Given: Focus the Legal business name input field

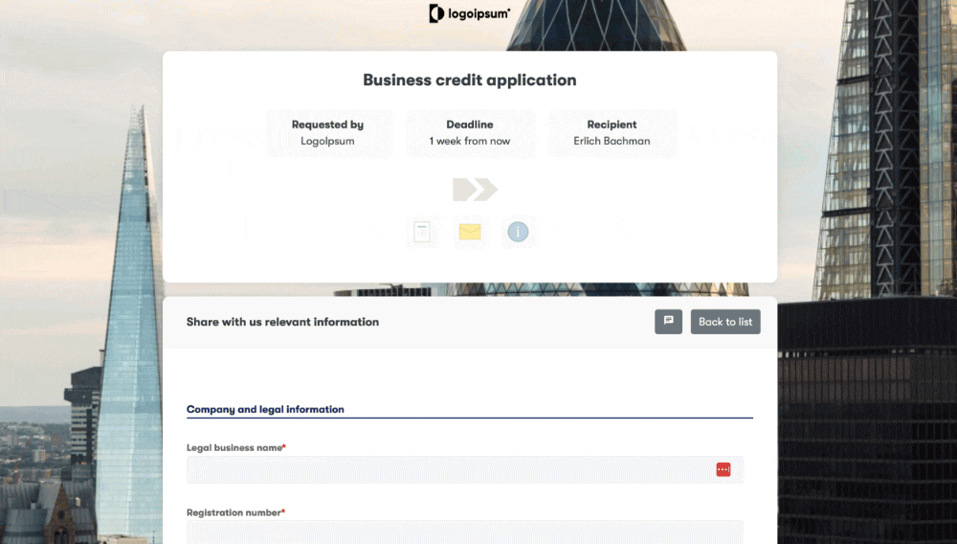Looking at the screenshot, I should 450,469.
